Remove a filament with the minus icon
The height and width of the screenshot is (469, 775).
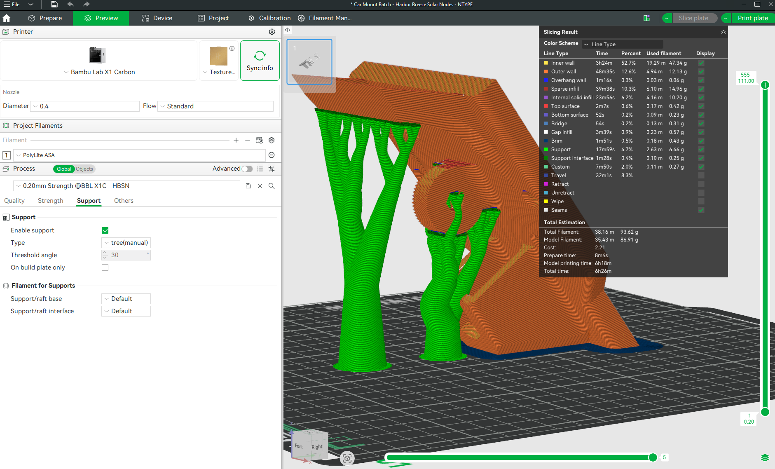click(x=248, y=140)
